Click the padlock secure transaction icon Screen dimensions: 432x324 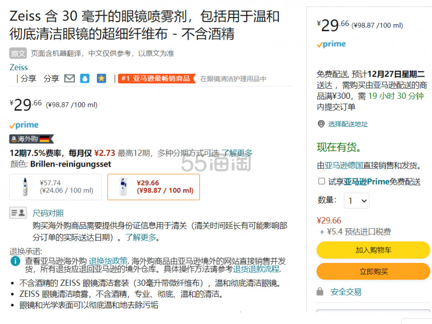(x=320, y=291)
